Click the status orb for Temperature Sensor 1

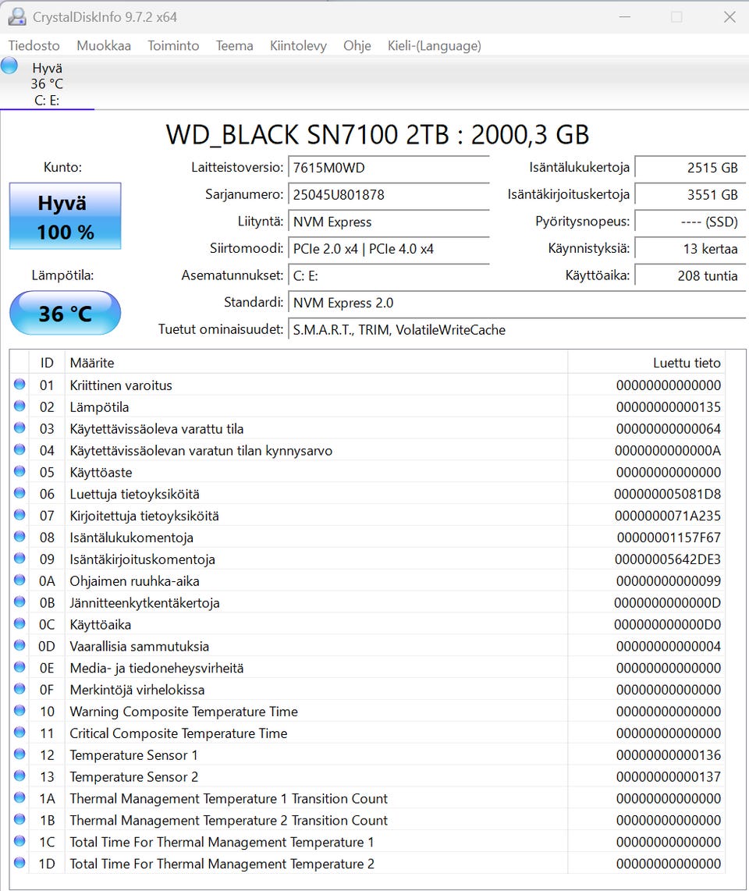(x=20, y=754)
